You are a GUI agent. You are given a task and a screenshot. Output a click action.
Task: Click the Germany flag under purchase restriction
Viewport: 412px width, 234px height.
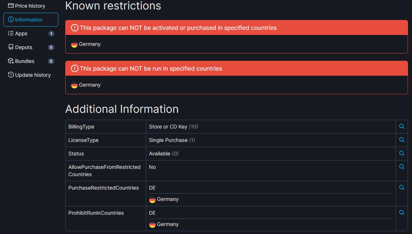tap(74, 44)
